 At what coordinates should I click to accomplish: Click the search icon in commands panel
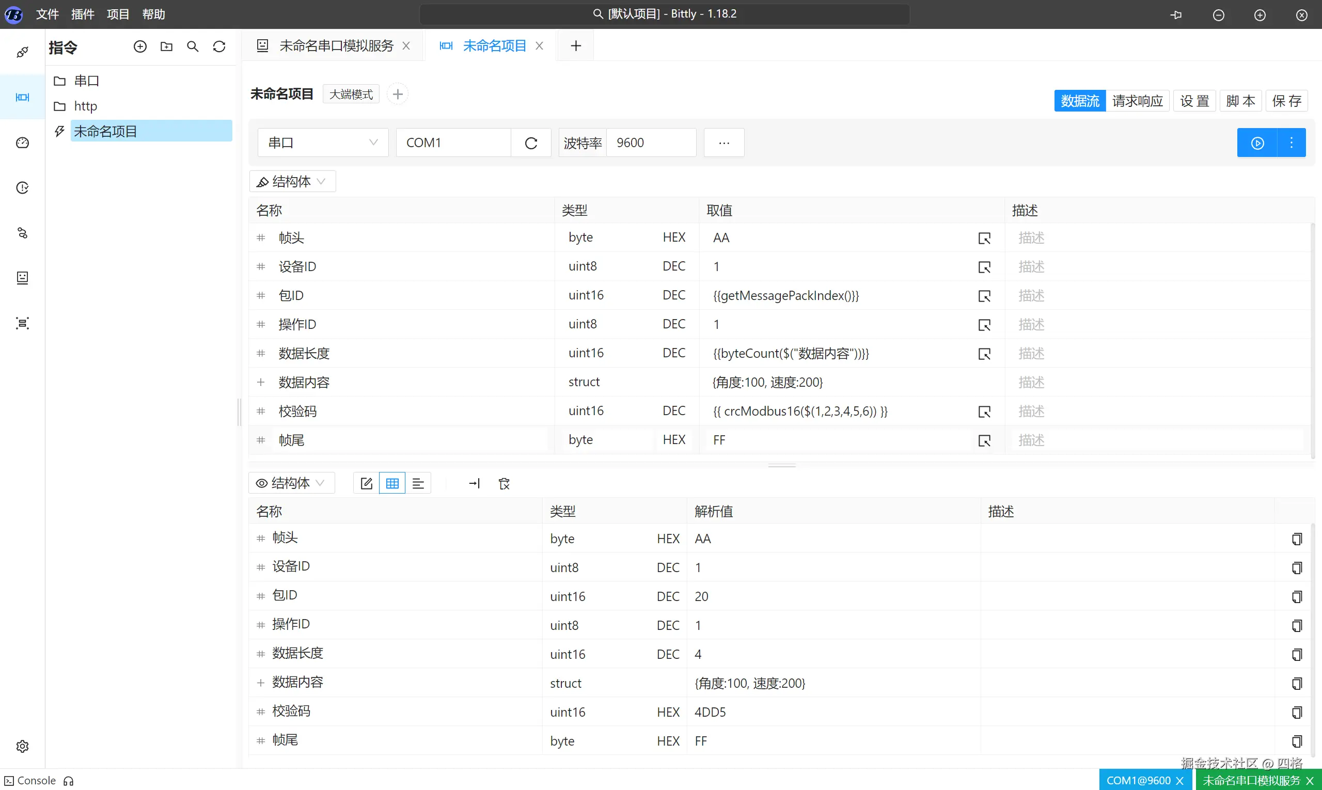click(193, 47)
